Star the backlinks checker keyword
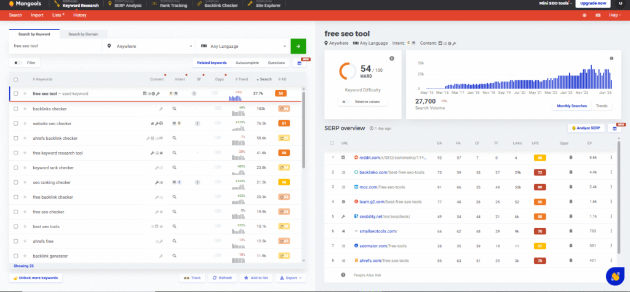The height and width of the screenshot is (292, 630). [x=25, y=109]
